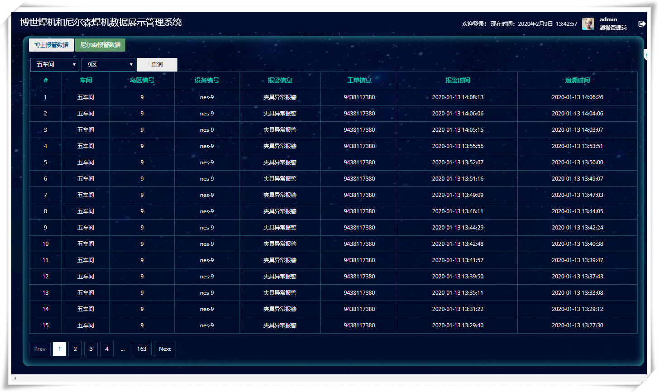Open the 五车间 workshop dropdown
The width and height of the screenshot is (659, 392).
[x=54, y=65]
